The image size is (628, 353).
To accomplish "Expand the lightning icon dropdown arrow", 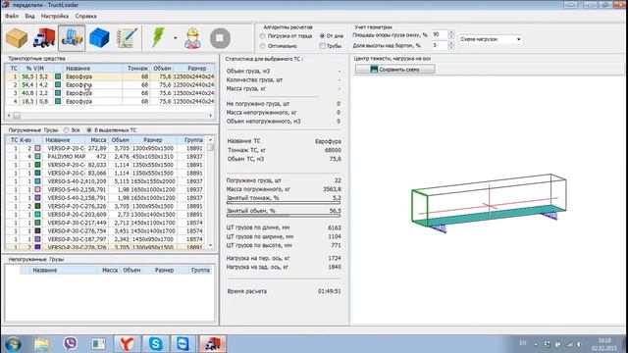I will point(175,38).
